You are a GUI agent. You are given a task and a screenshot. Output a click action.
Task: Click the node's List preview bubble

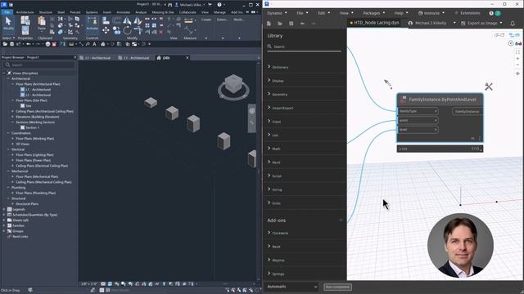(440, 149)
